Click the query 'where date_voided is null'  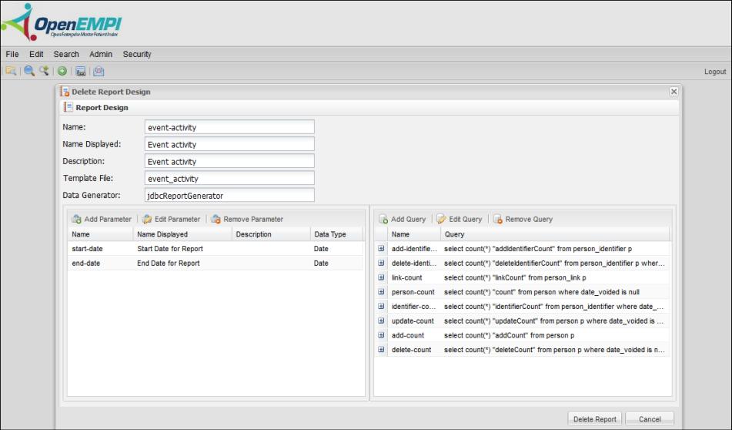542,292
